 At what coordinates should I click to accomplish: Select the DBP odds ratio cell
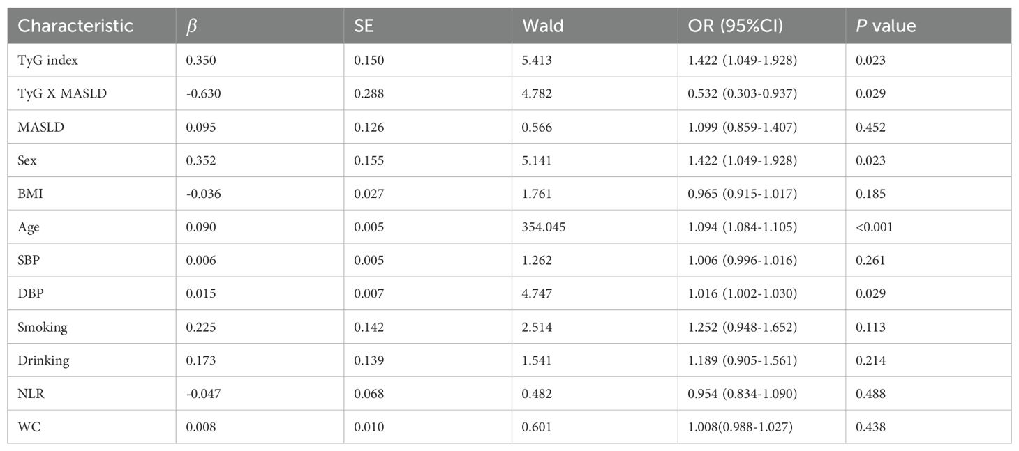[738, 294]
